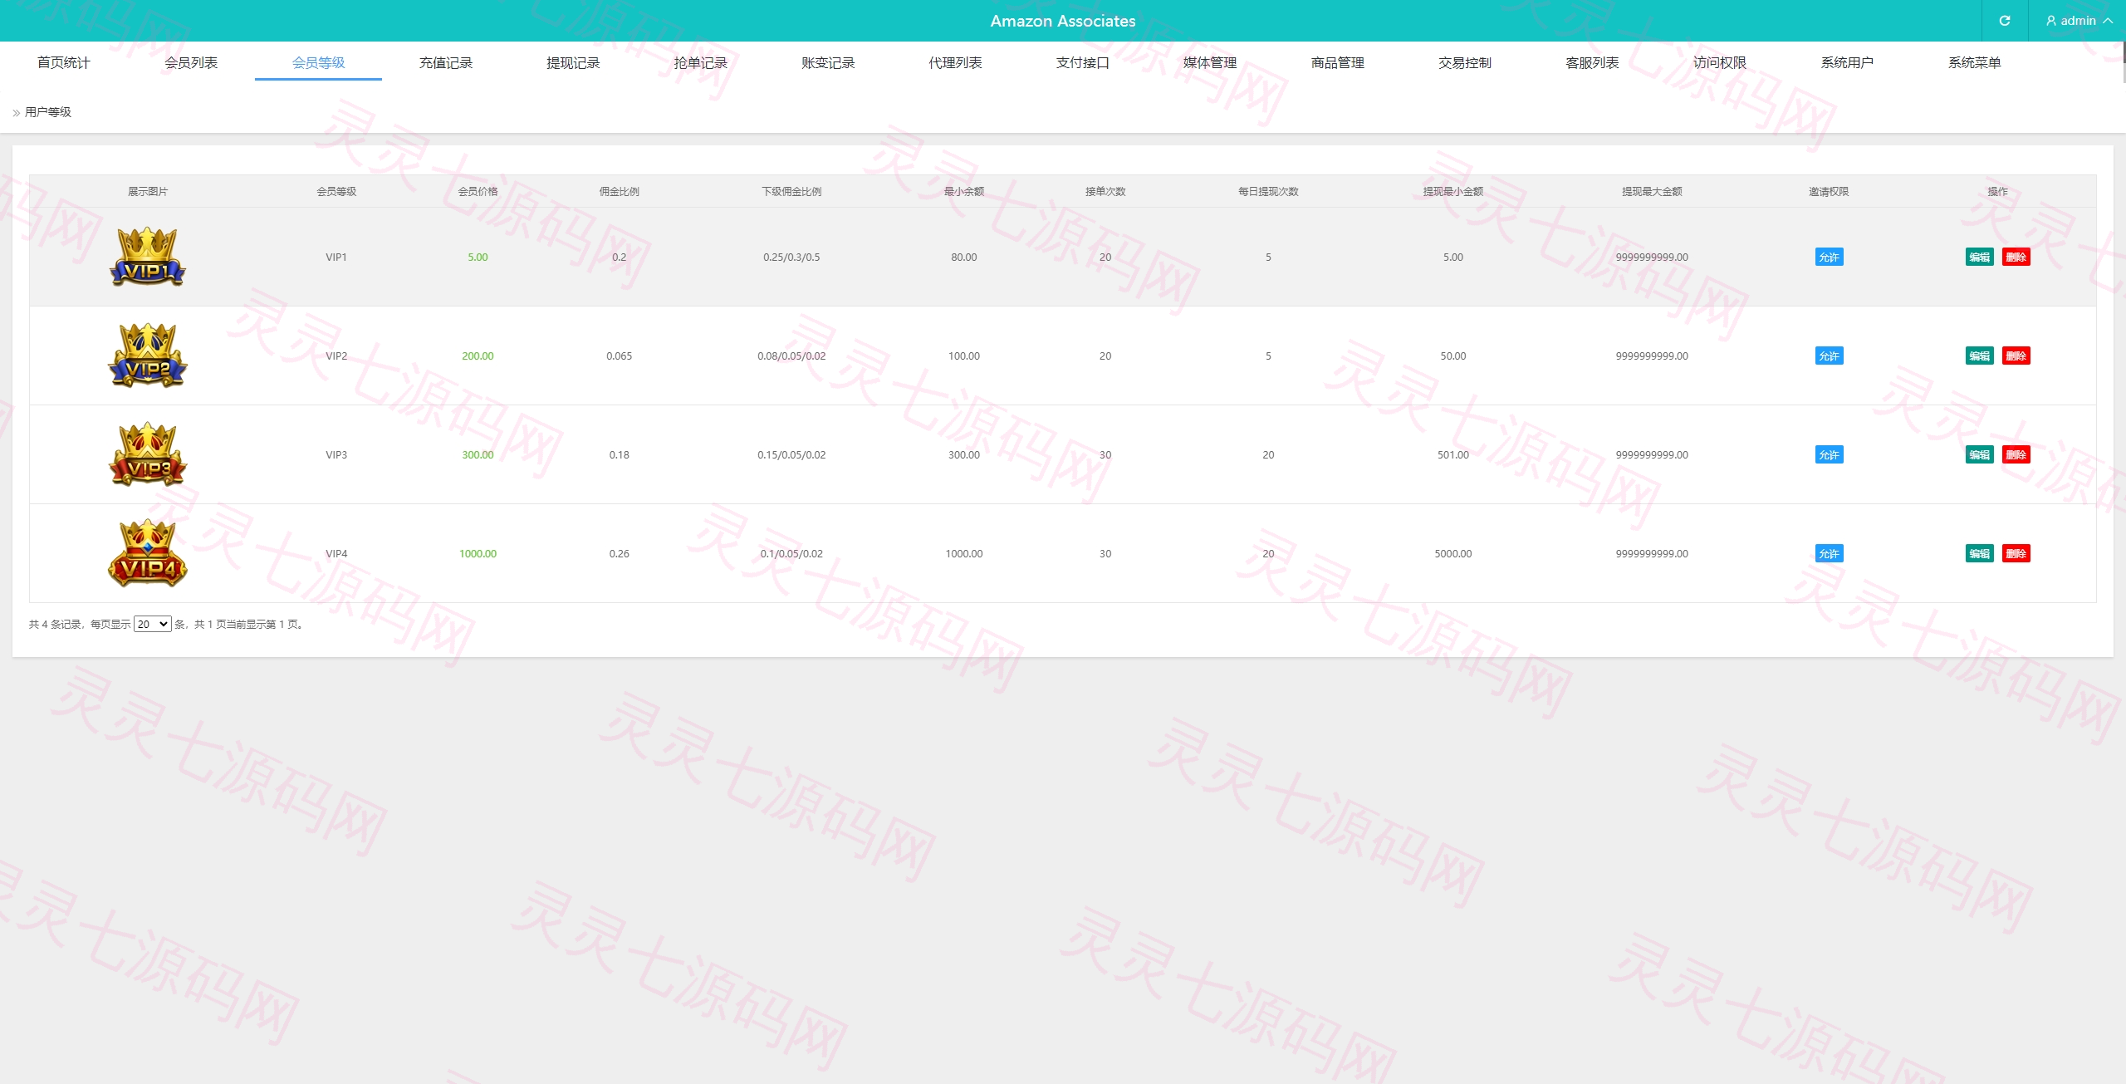2126x1084 pixels.
Task: Click VIP1 price value 5.00
Action: click(478, 257)
